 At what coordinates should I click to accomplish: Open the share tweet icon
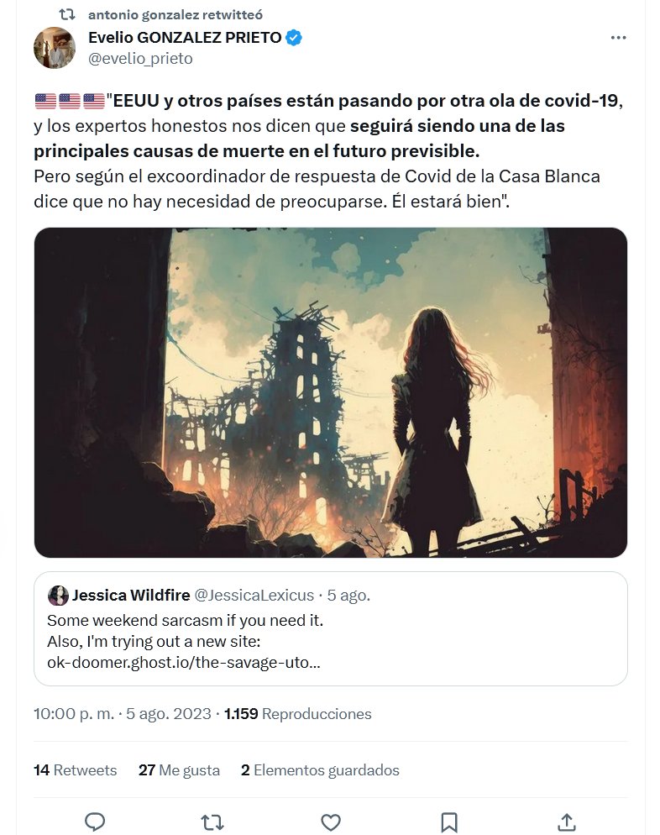pyautogui.click(x=567, y=822)
